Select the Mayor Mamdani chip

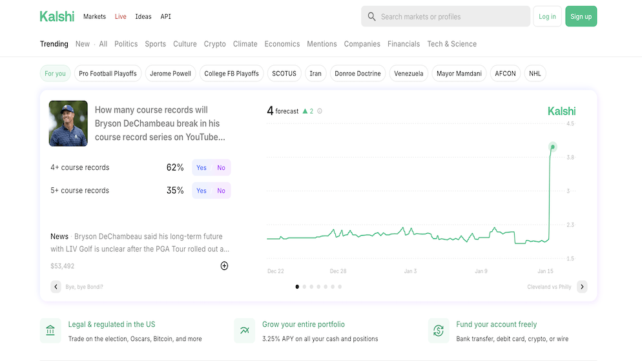459,73
